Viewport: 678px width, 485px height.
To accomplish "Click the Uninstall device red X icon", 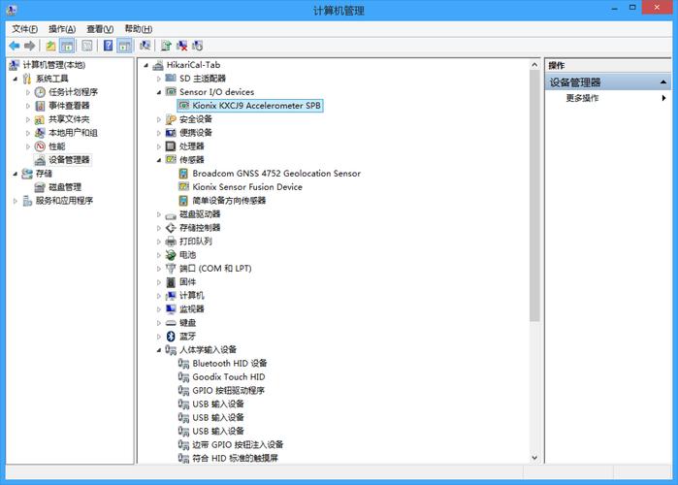I will click(182, 46).
